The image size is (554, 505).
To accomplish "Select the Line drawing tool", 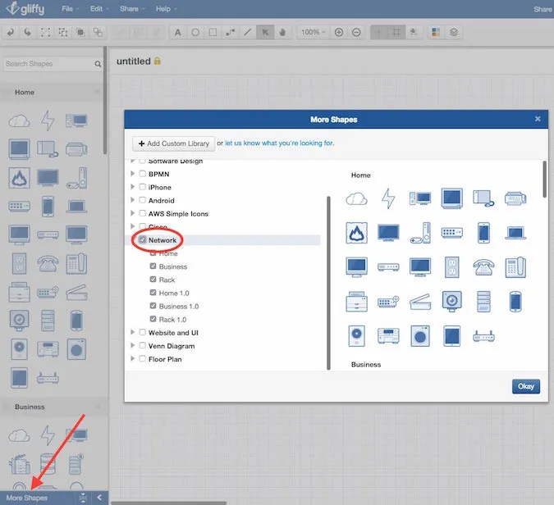I will tap(248, 33).
